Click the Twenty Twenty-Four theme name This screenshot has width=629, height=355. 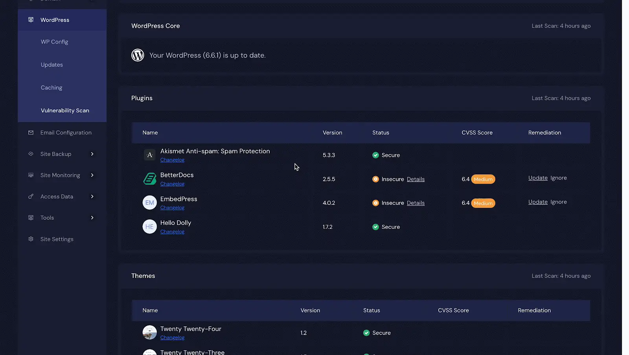[x=191, y=329]
